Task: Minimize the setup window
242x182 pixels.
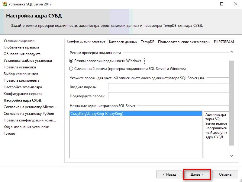Action: pos(208,4)
